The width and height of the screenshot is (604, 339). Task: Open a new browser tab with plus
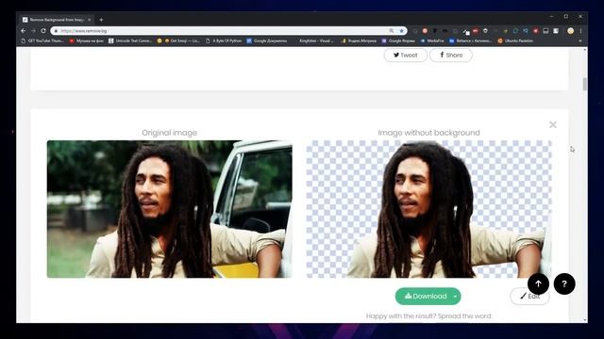coord(101,20)
